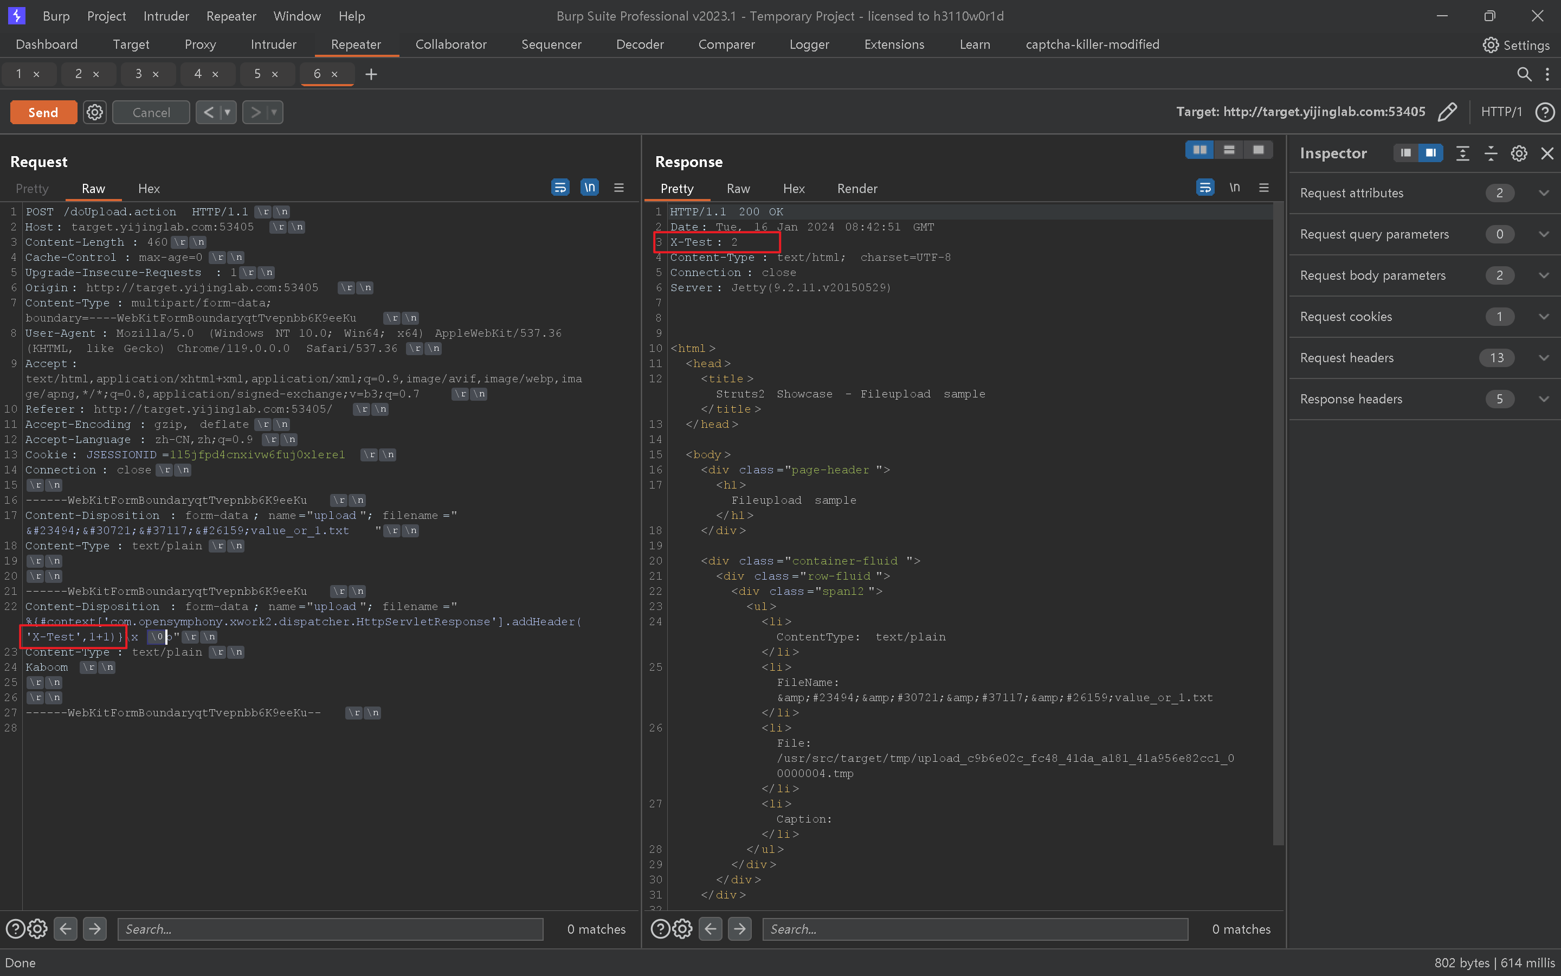Open response editor hamburger menu
Image resolution: width=1561 pixels, height=976 pixels.
[1263, 188]
